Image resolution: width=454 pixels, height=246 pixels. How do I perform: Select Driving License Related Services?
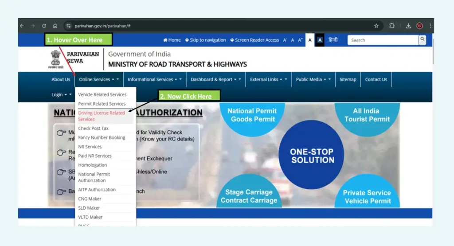[x=102, y=116]
